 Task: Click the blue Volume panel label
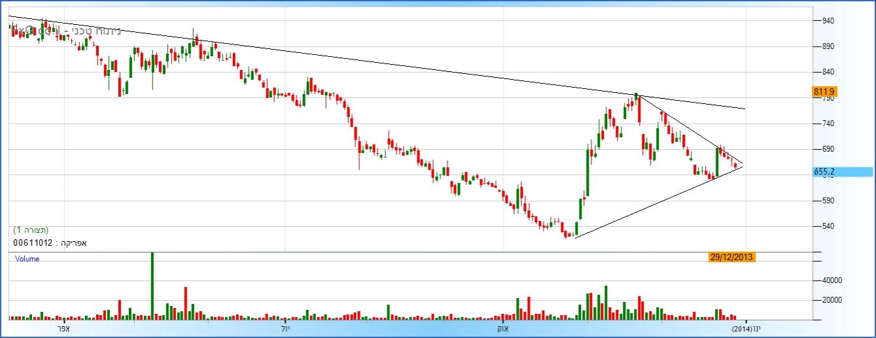click(x=27, y=259)
